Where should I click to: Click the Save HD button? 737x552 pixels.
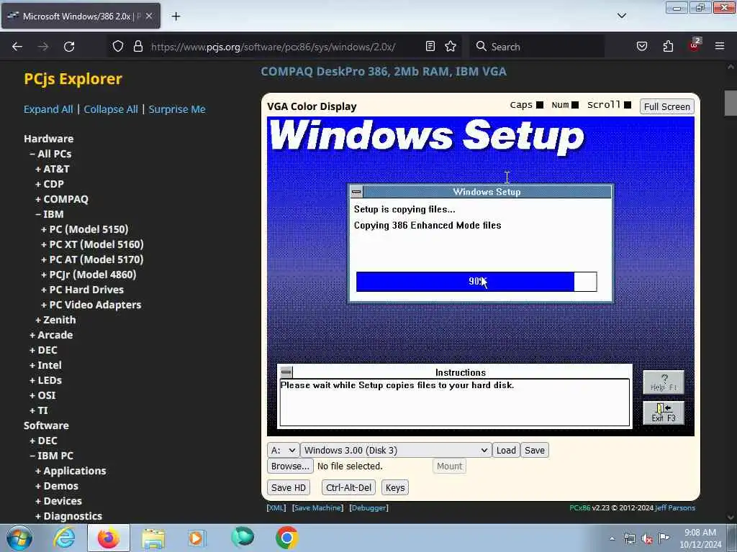click(288, 488)
